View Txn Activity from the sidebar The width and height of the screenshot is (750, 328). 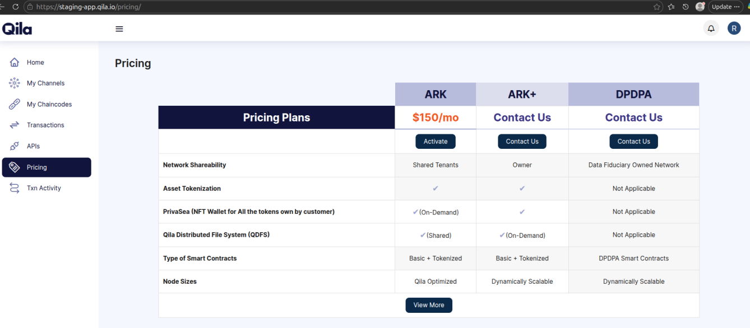(45, 188)
